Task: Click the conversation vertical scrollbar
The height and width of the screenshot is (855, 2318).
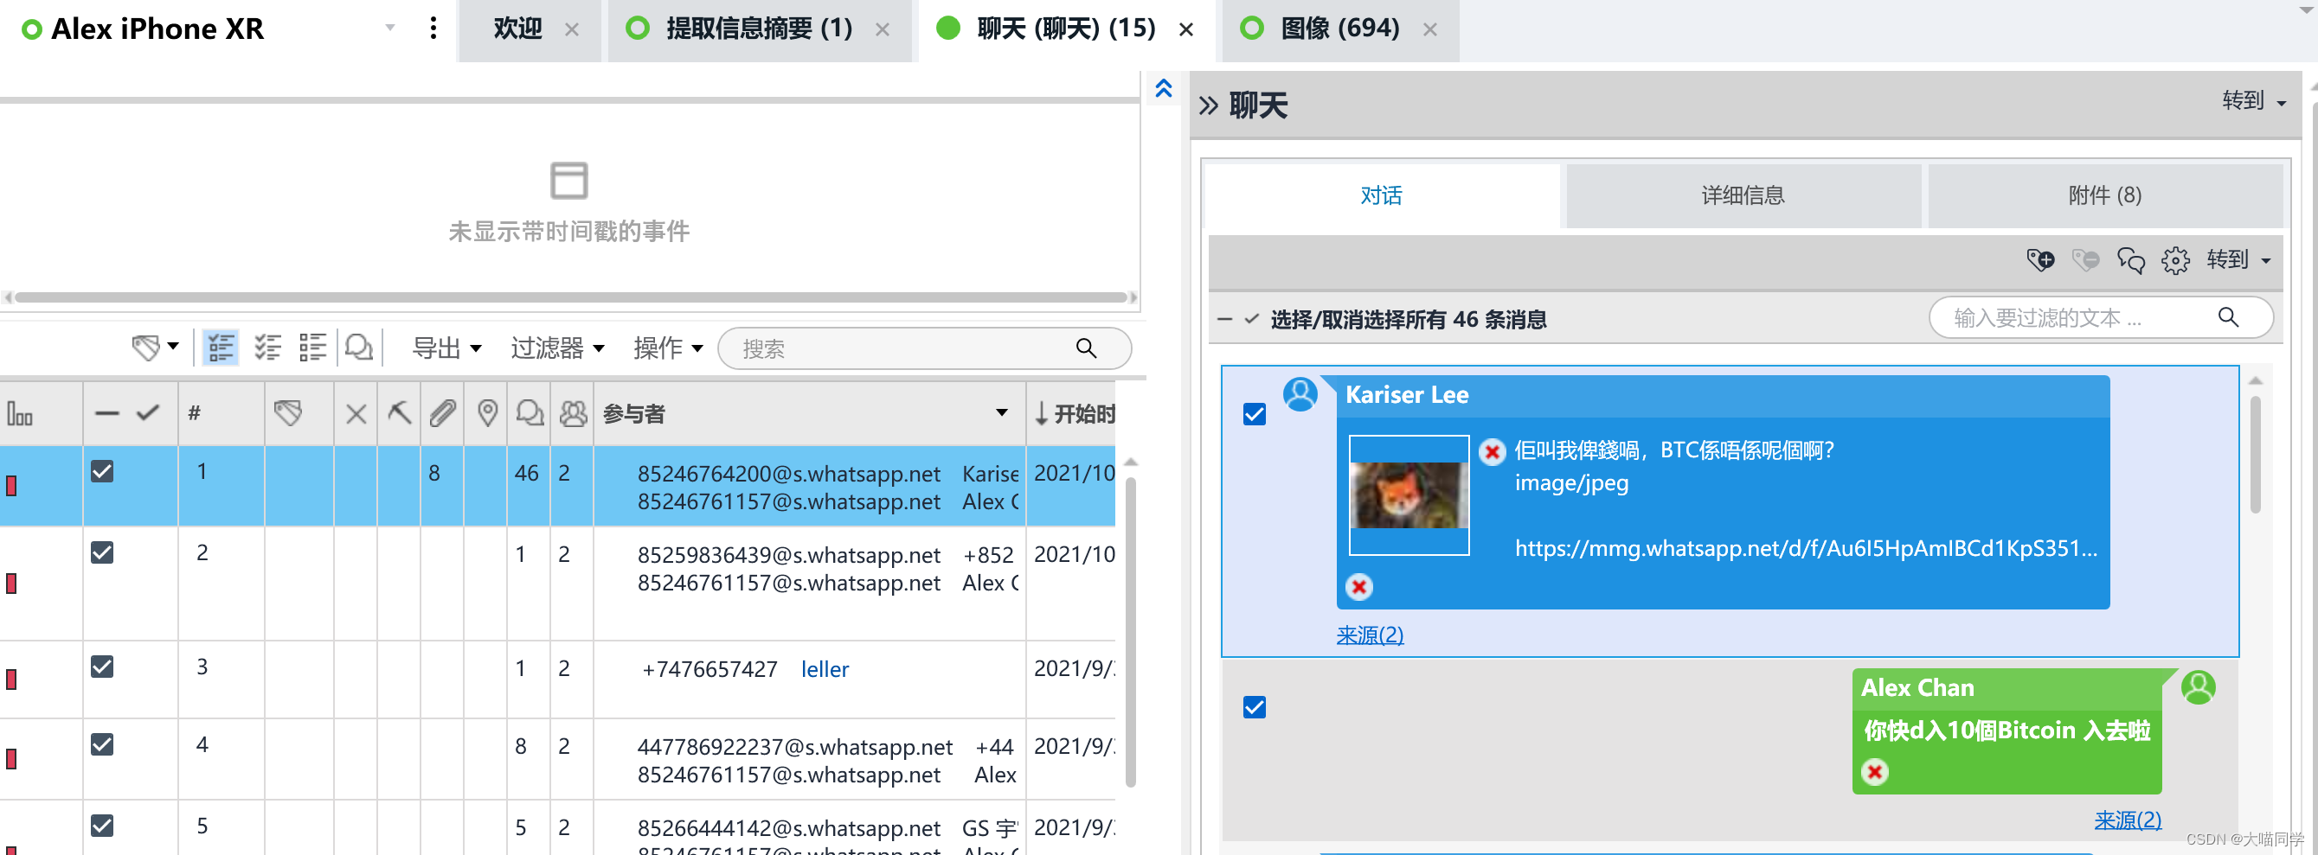Action: (2255, 454)
